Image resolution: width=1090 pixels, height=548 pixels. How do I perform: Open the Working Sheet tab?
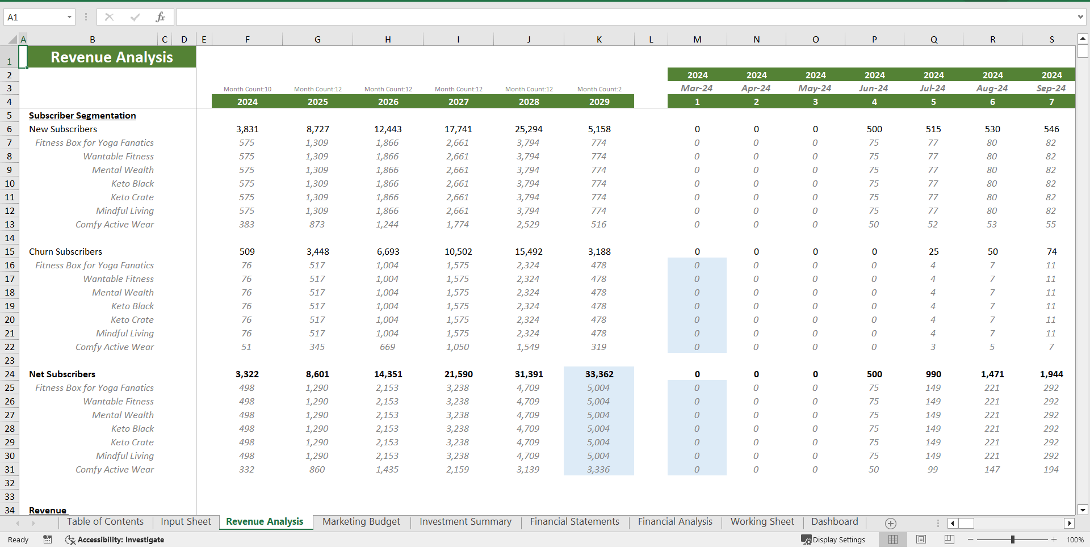coord(762,522)
